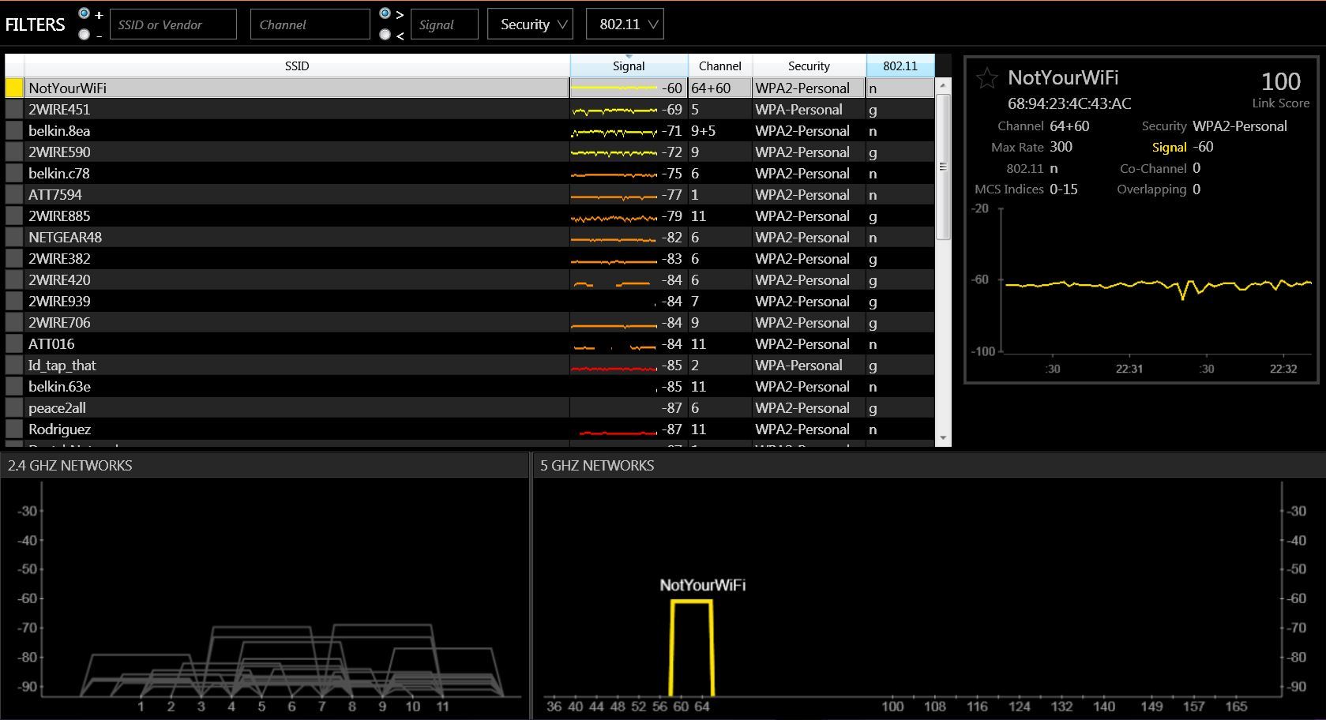Screen dimensions: 1326x720
Task: Click the Max Rate 300 value
Action: point(1061,147)
